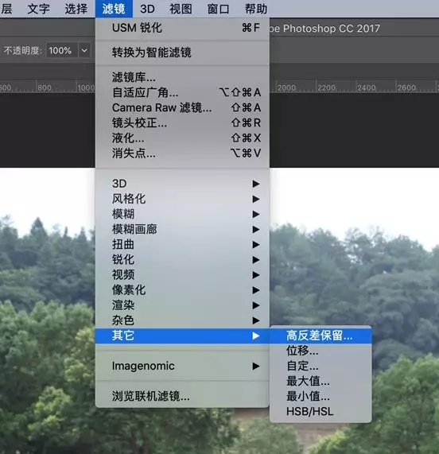
Task: Choose 转换为智能滤镜
Action: point(182,52)
